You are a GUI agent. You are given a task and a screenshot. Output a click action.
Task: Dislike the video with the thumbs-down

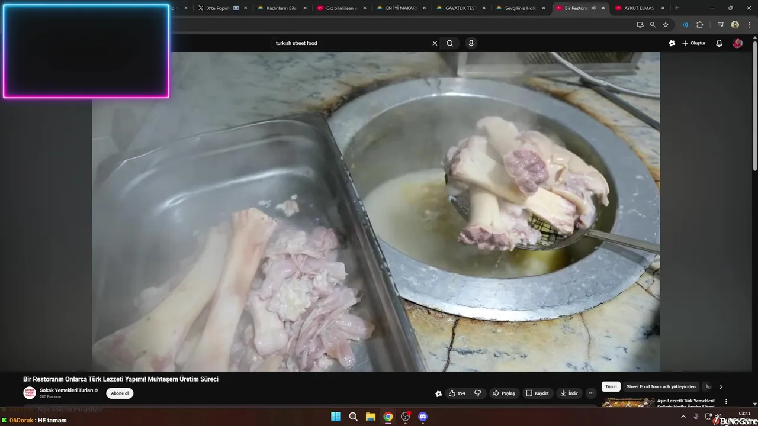478,393
